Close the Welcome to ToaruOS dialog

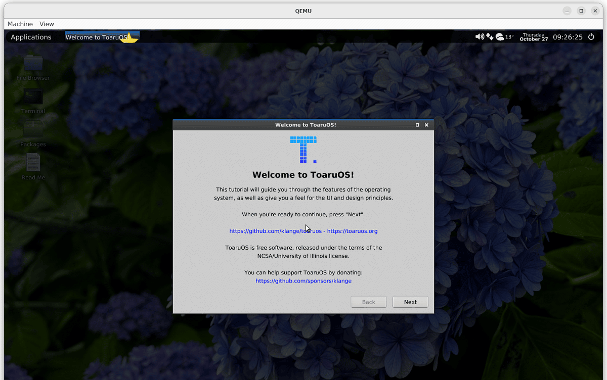point(426,125)
